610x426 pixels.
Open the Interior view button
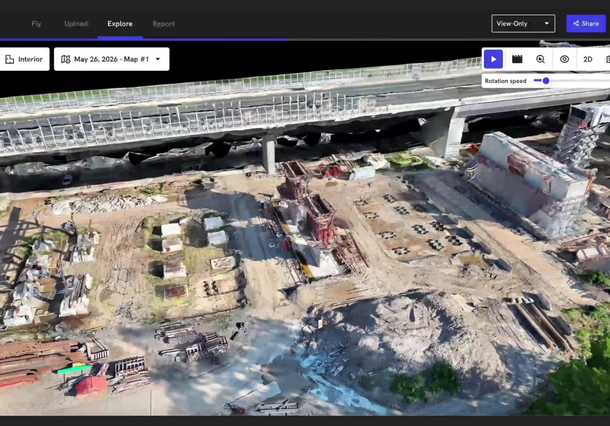(24, 59)
